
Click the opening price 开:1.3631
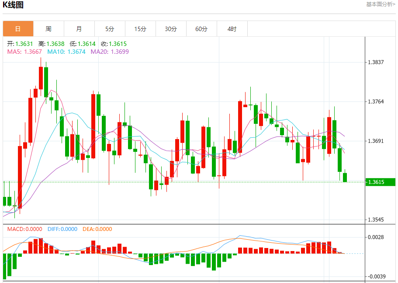pos(20,44)
